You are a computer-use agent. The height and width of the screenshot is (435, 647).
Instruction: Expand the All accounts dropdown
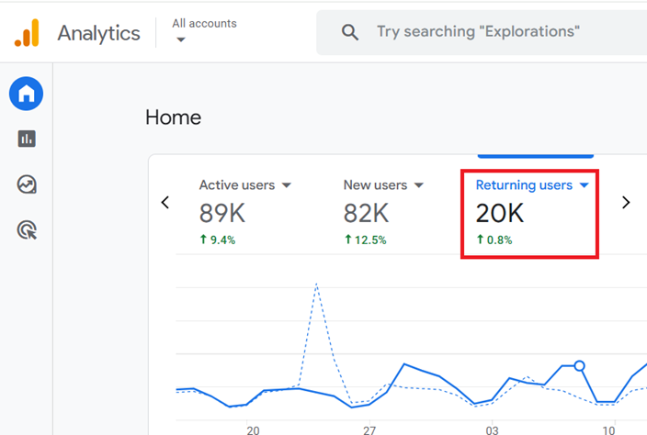click(x=181, y=39)
